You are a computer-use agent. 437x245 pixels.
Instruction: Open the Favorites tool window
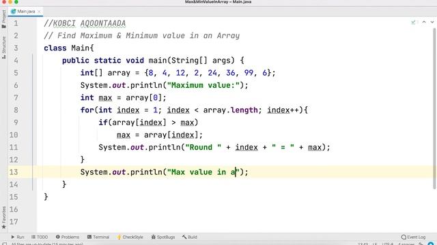point(3,218)
